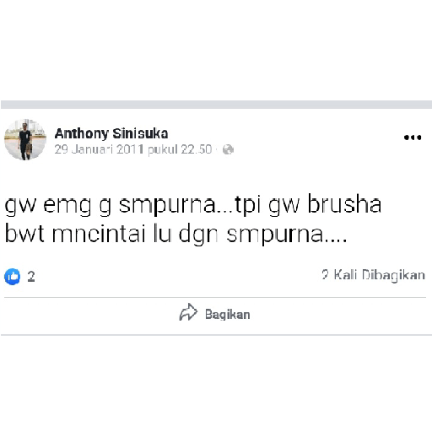Image resolution: width=432 pixels, height=432 pixels.
Task: Open Anthony Sinisuka's profile picture
Action: 25,140
